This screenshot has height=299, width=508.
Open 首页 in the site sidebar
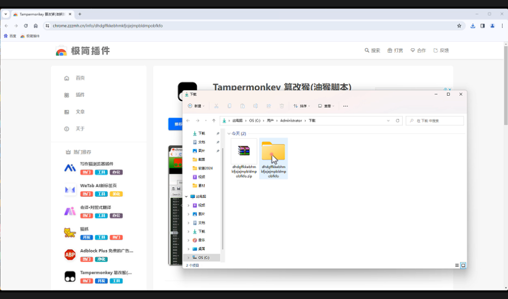tap(80, 78)
